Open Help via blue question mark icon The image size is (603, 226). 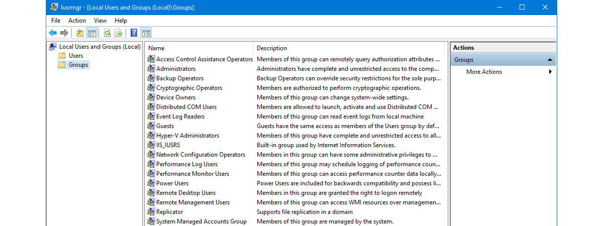(134, 33)
